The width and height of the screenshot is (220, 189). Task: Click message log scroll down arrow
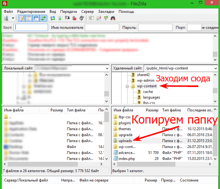tap(215, 60)
